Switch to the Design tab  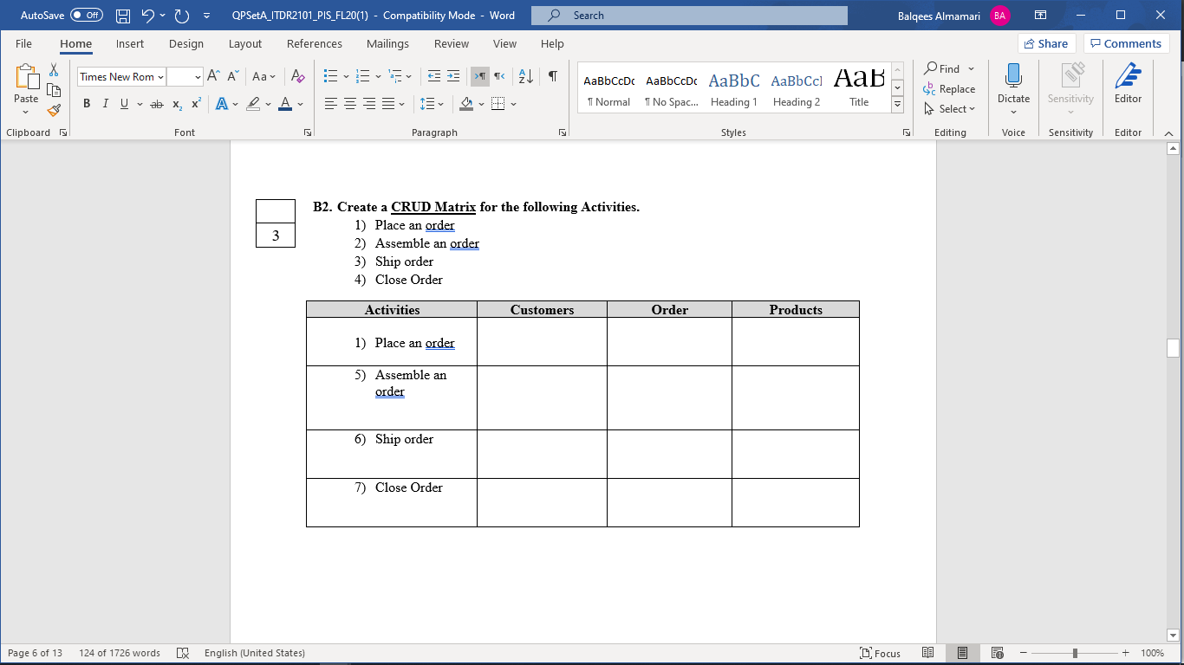pos(186,43)
